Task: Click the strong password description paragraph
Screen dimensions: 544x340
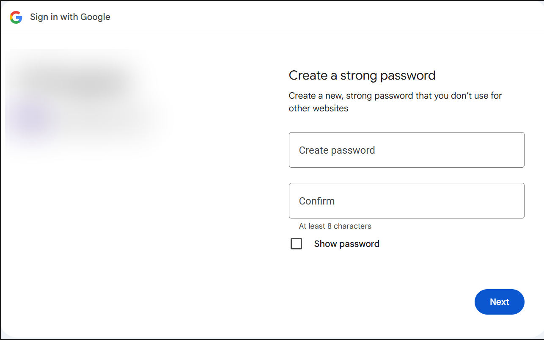Action: point(395,96)
